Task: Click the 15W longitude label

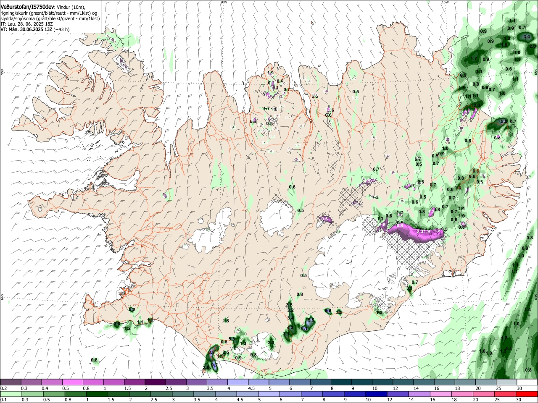Action: (x=445, y=2)
